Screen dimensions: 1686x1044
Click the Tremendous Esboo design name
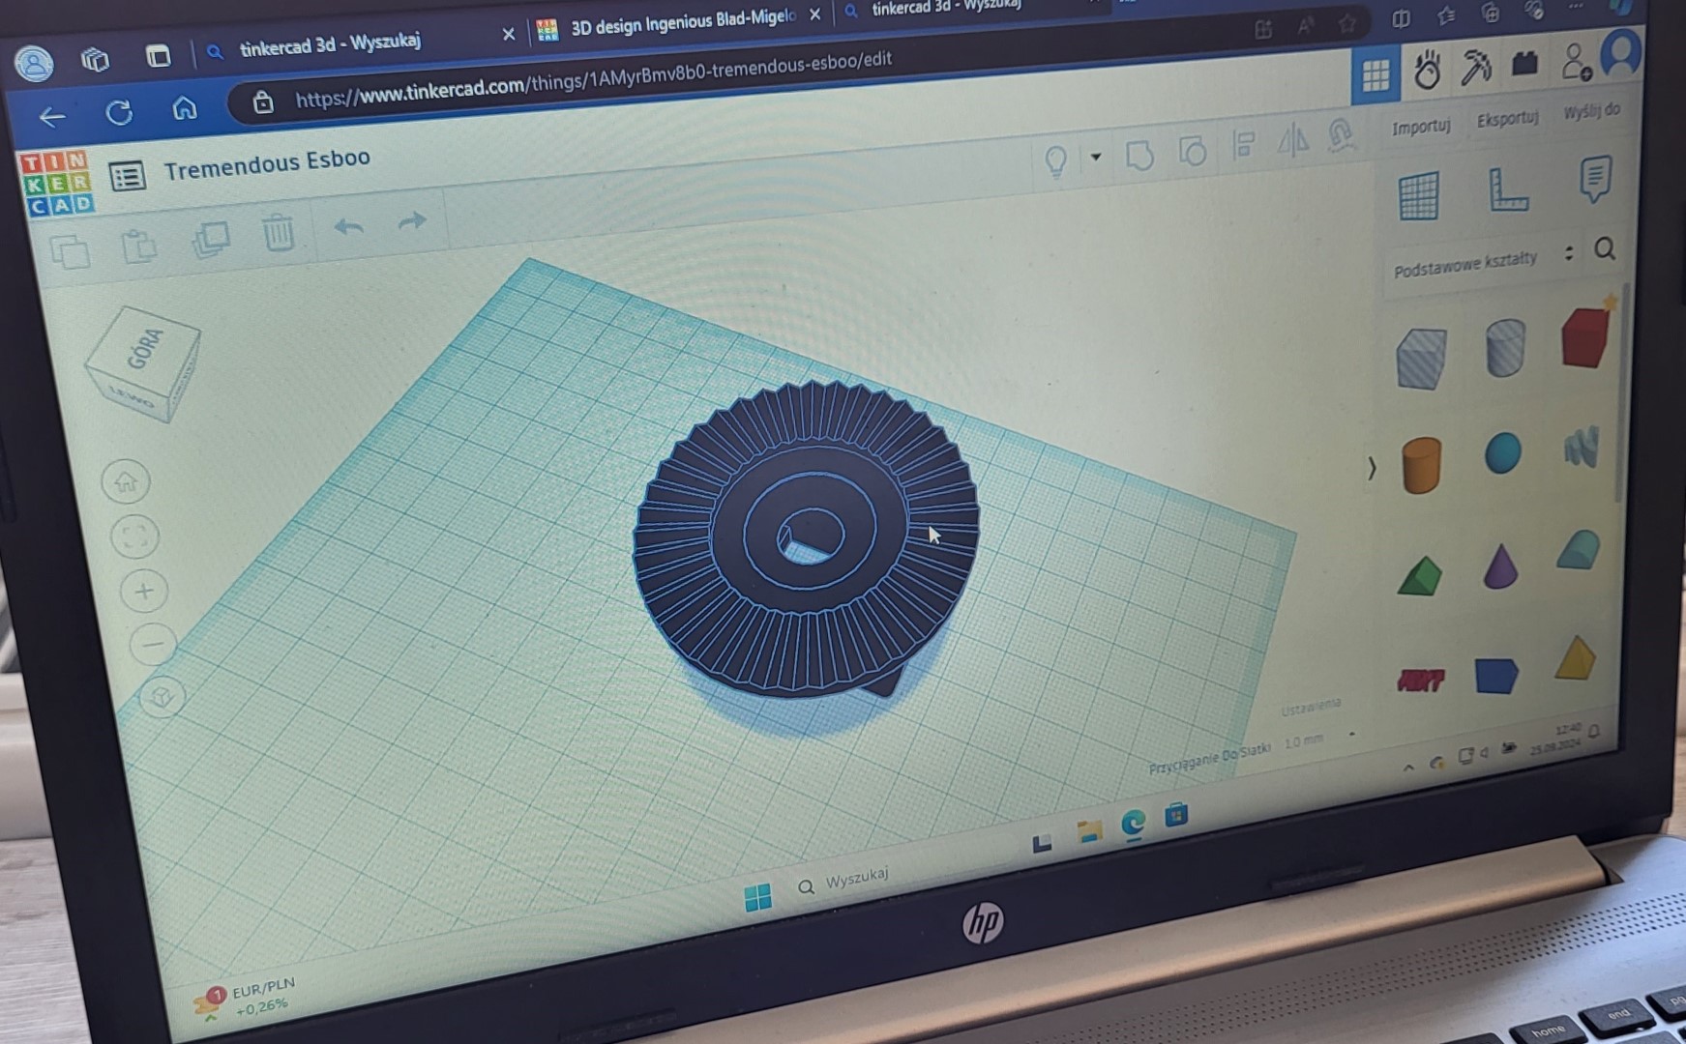(x=267, y=164)
